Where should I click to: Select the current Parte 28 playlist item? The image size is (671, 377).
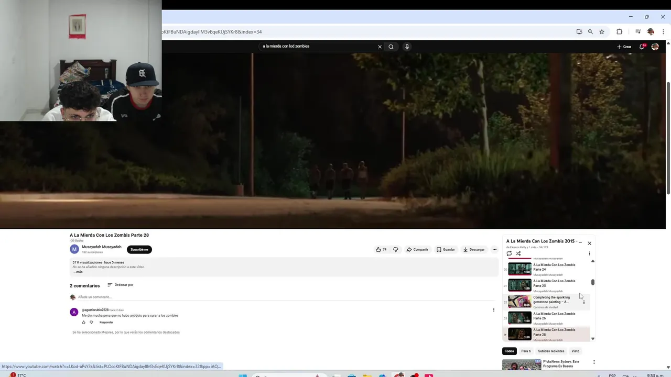click(547, 334)
